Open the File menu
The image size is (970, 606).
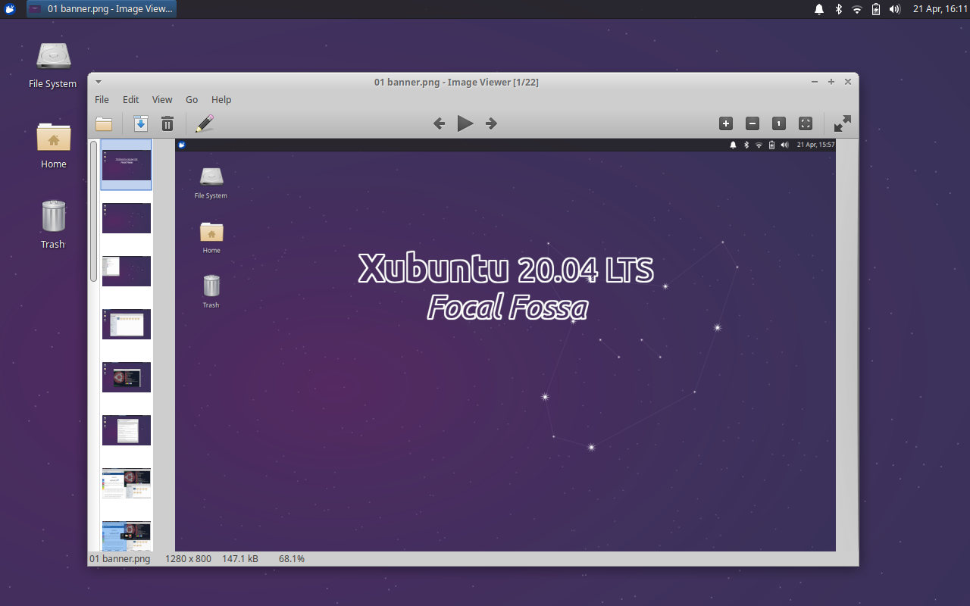[102, 99]
